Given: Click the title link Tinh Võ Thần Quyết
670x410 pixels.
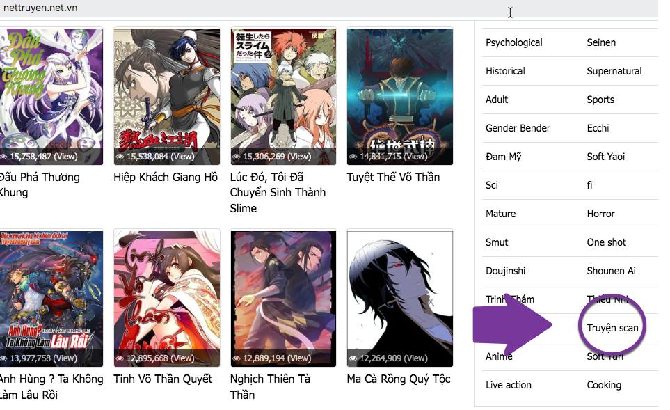Looking at the screenshot, I should tap(163, 379).
